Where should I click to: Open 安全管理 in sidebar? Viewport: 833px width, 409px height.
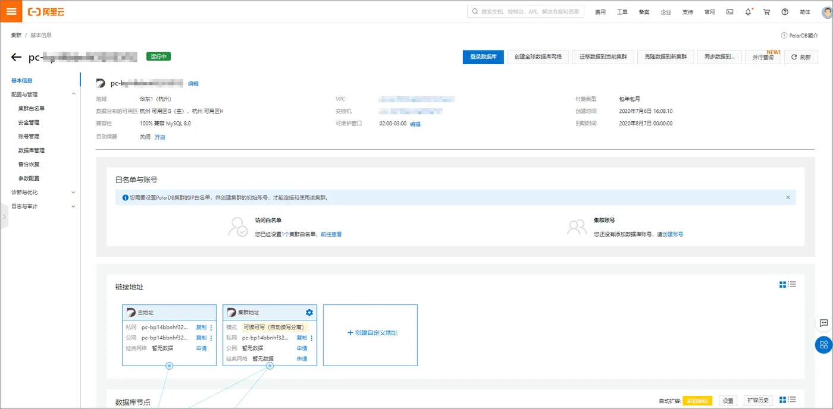coord(29,122)
